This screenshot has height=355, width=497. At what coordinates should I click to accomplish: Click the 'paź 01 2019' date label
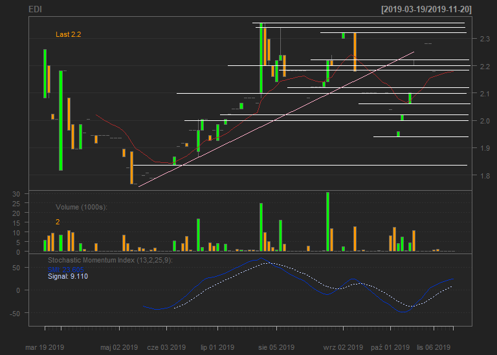pyautogui.click(x=390, y=347)
